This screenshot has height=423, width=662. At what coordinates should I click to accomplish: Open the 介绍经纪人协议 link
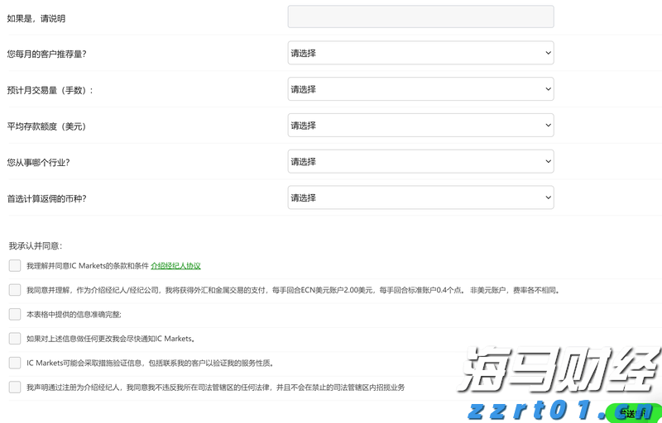(175, 266)
